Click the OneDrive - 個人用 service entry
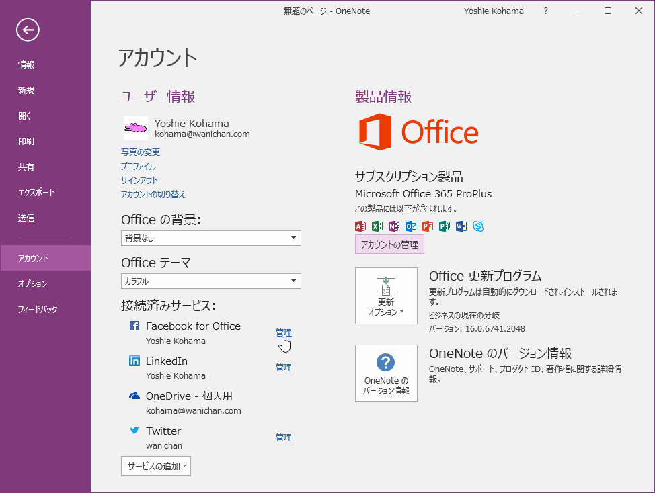This screenshot has height=493, width=655. (189, 396)
